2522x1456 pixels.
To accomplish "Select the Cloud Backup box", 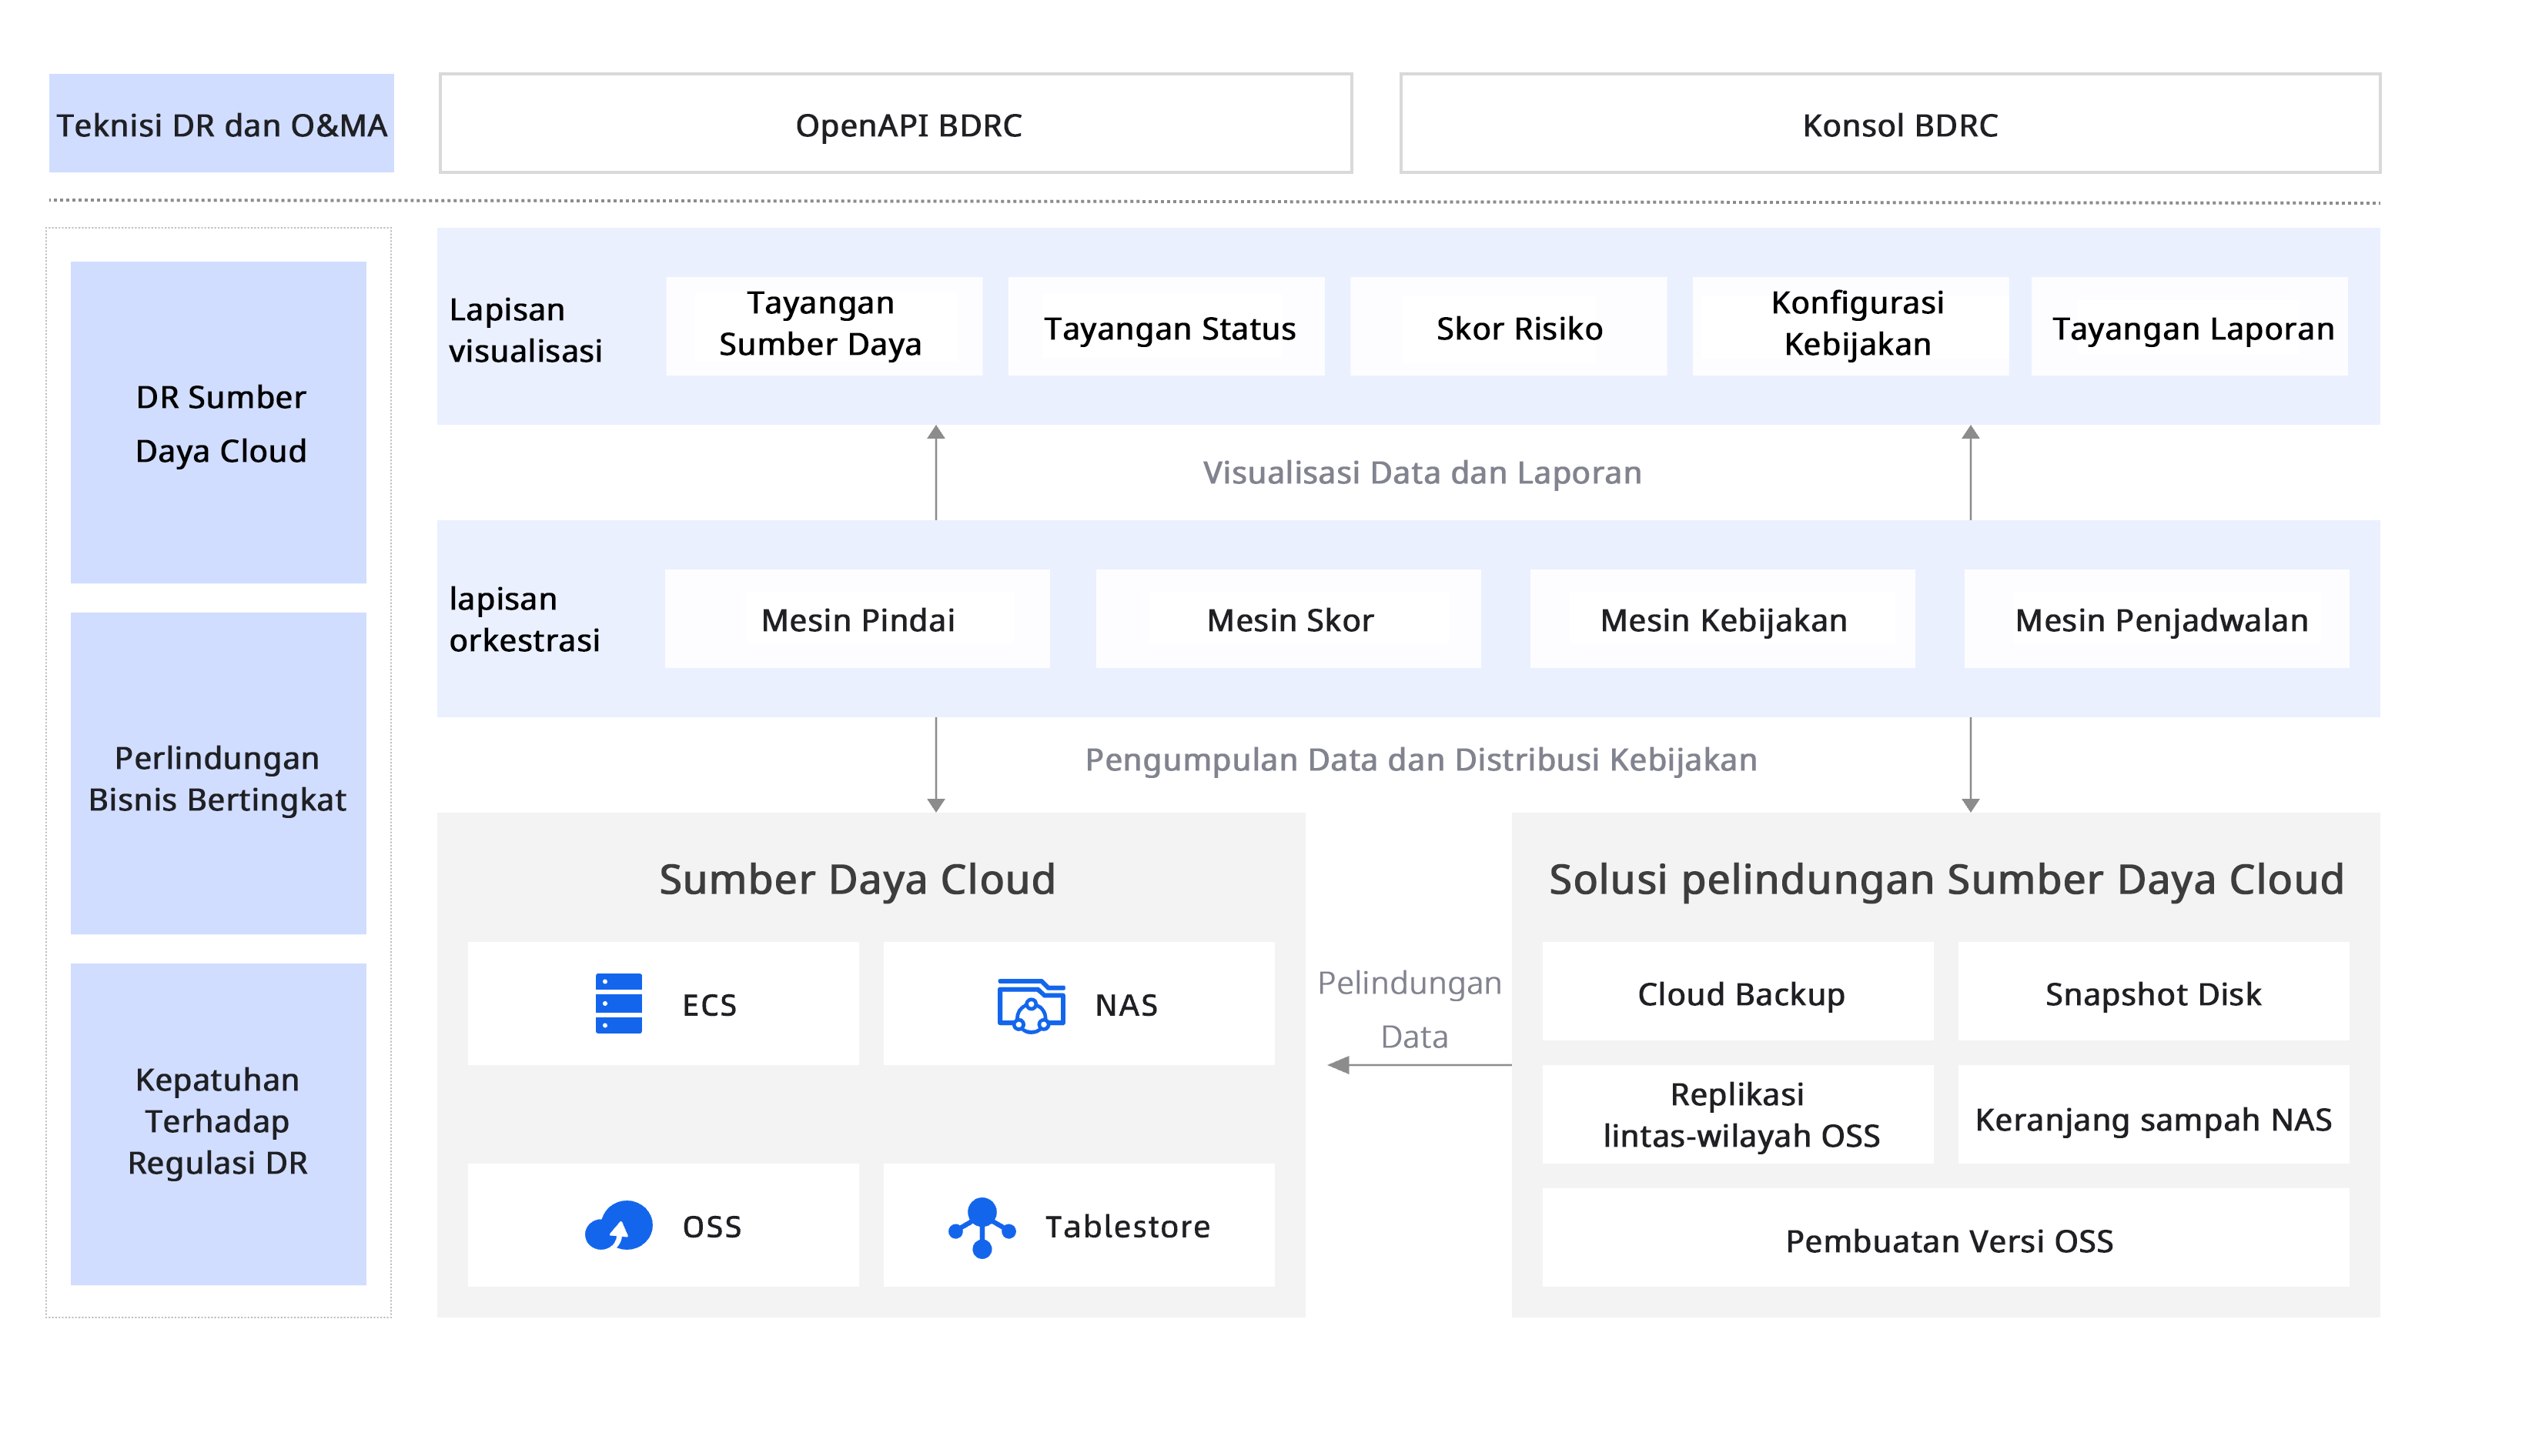I will pos(1737,992).
